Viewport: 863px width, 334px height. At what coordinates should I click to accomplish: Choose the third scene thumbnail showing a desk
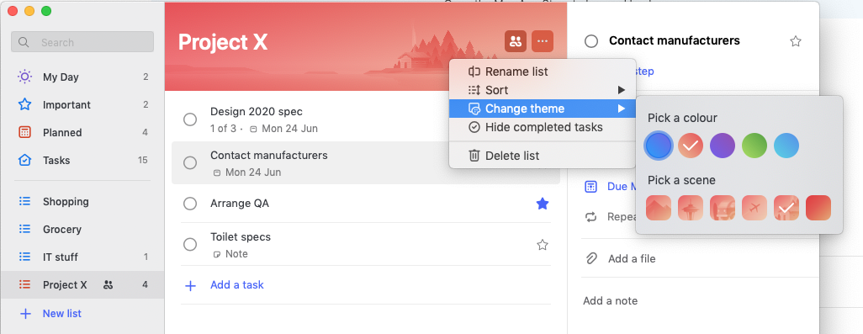722,208
